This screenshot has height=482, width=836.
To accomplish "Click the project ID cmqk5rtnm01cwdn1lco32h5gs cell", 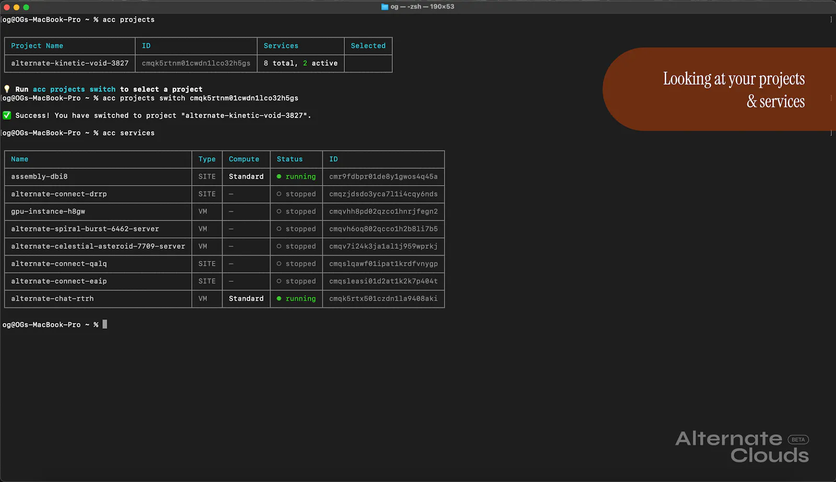I will [x=196, y=63].
